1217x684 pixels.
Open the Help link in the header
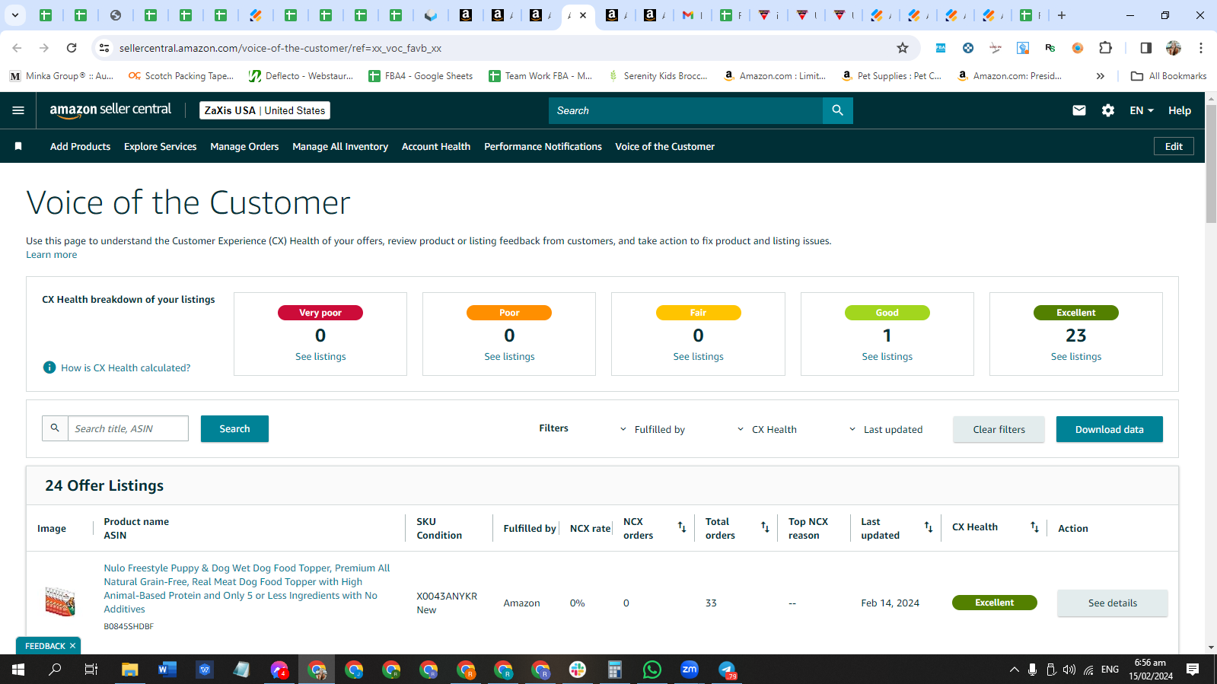pos(1179,110)
